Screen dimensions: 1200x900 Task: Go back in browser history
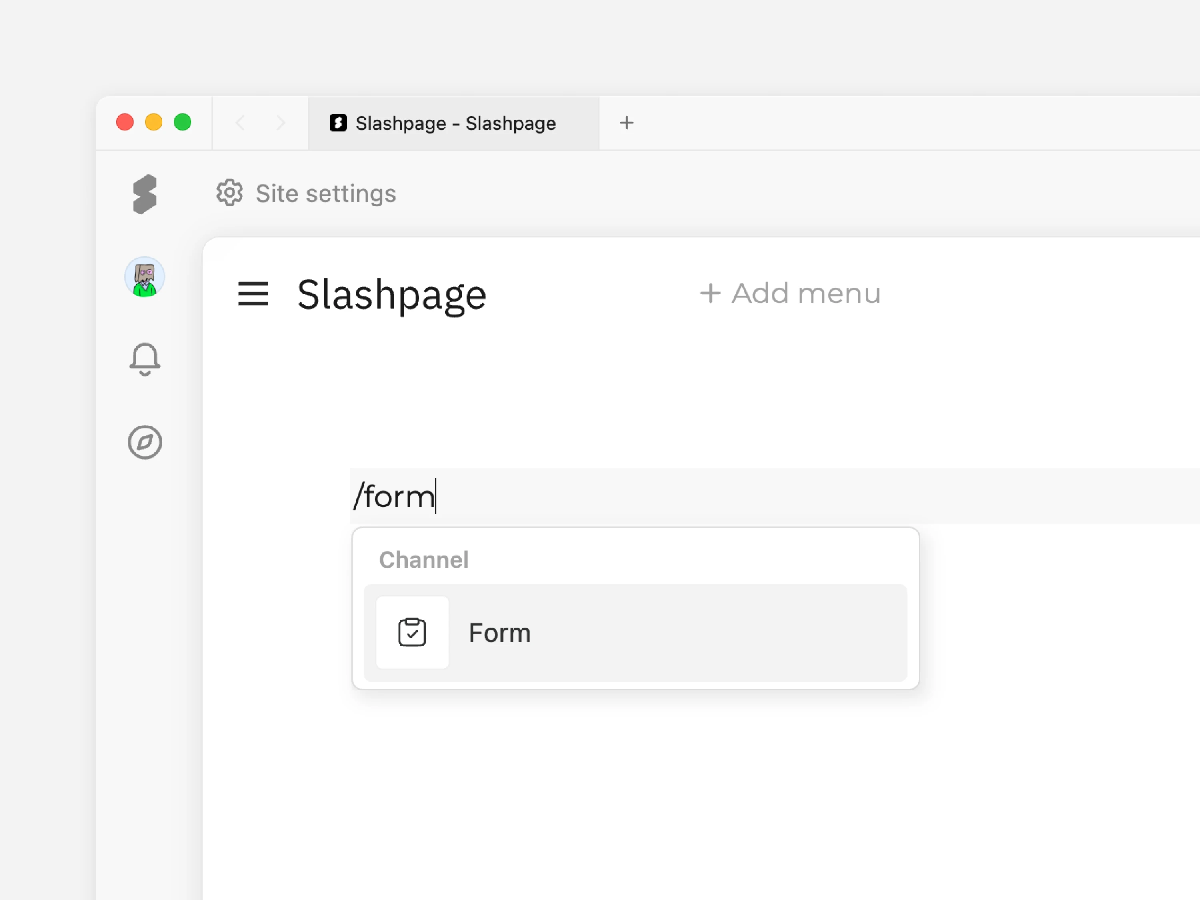tap(240, 123)
